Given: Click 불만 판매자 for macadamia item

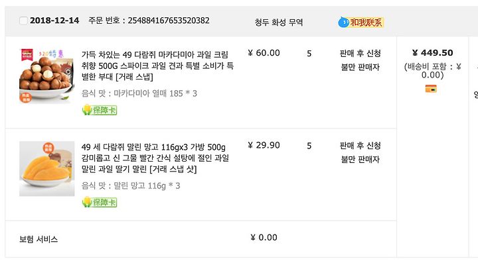Looking at the screenshot, I should (360, 67).
